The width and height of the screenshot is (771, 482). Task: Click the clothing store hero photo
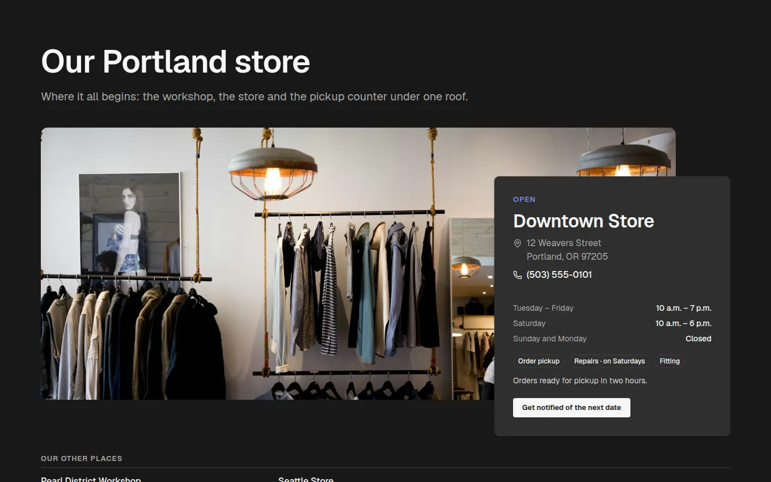(266, 264)
